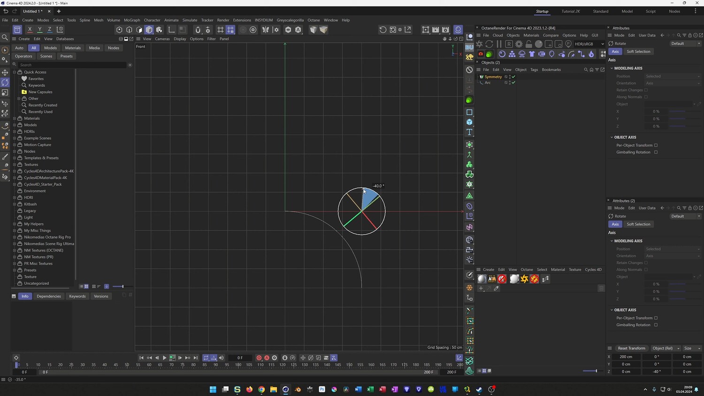Open the MoGraph menu
This screenshot has width=704, height=396.
(x=132, y=20)
